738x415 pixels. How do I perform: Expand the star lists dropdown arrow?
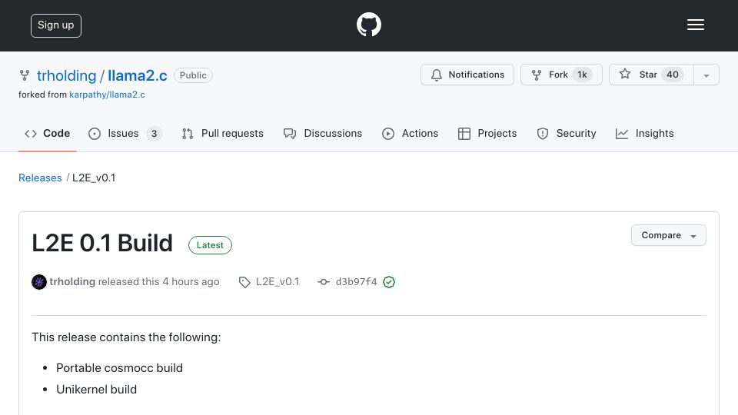coord(706,75)
